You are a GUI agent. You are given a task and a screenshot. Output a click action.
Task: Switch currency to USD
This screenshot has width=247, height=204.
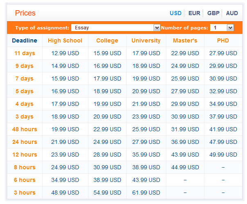(175, 13)
